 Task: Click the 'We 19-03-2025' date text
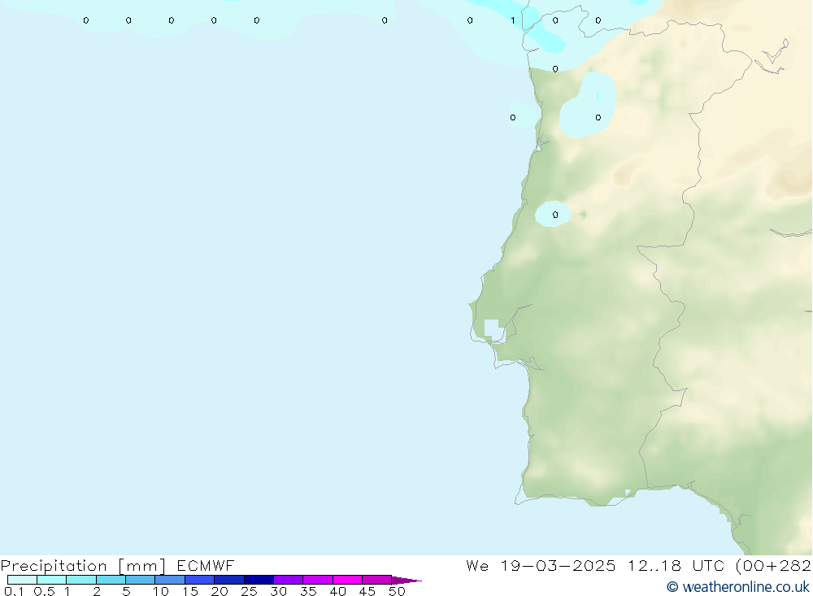click(x=541, y=565)
